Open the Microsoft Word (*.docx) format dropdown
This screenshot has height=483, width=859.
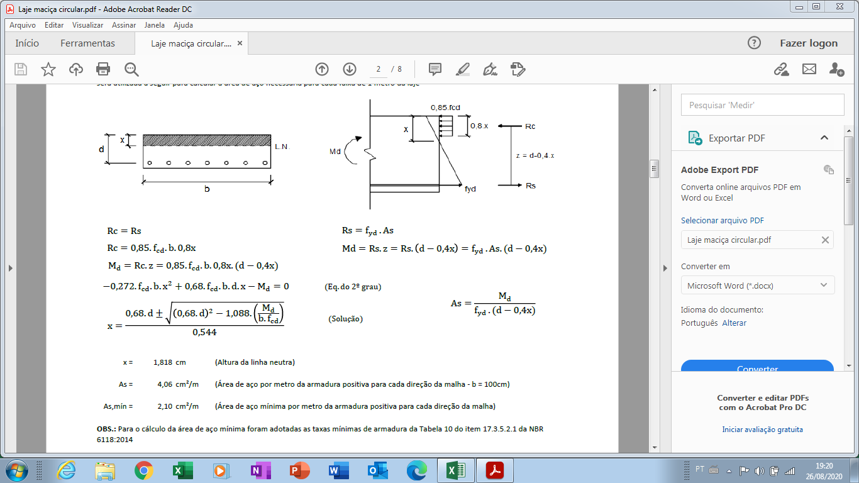pos(758,285)
